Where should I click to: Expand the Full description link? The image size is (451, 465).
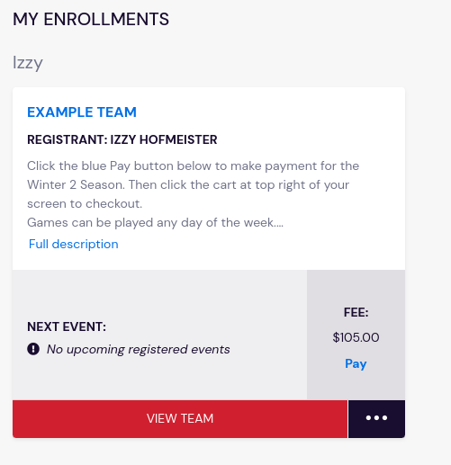[x=74, y=244]
